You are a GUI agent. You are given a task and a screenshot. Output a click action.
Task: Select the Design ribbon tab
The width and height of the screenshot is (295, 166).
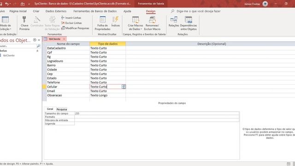[x=151, y=11]
